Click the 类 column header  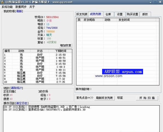(x=79, y=20)
